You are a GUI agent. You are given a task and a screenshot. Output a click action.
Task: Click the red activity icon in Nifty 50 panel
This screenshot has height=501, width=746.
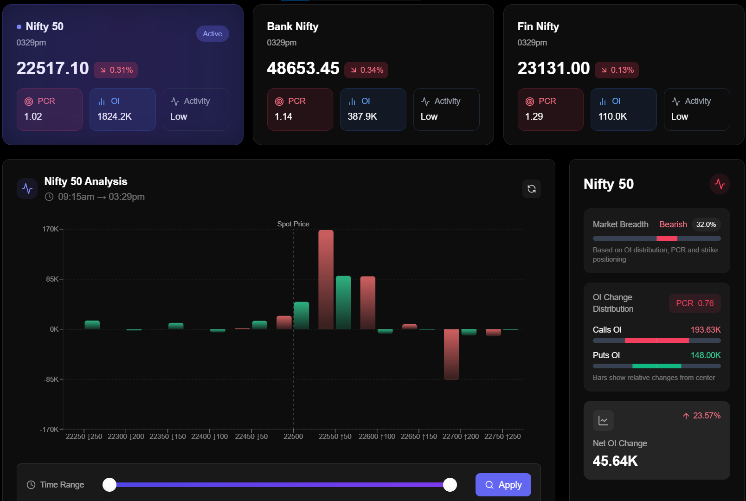[720, 184]
